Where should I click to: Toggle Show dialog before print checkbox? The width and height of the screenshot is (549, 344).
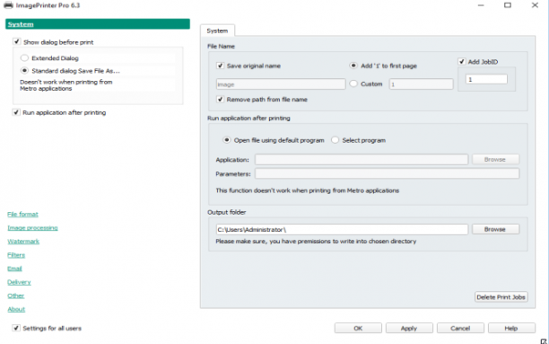(x=16, y=41)
